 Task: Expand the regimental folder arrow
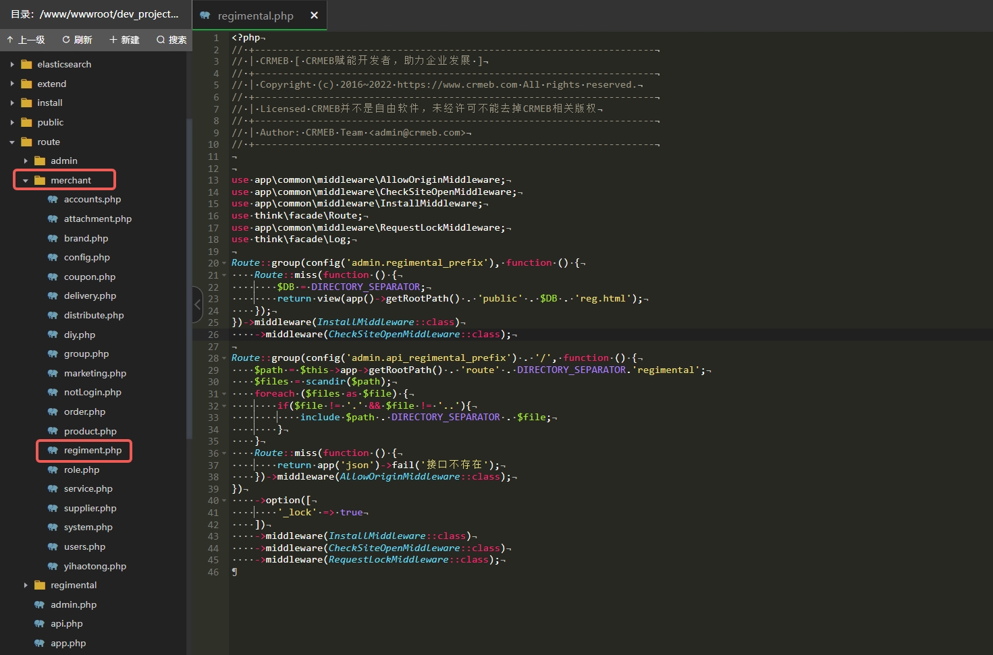(x=26, y=585)
